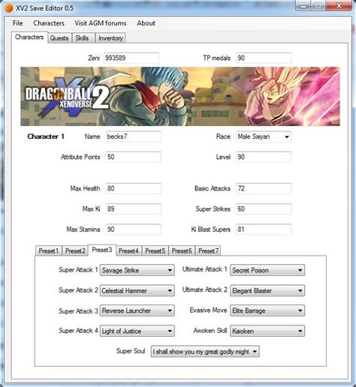Click the Basic Attacks field

(264, 188)
